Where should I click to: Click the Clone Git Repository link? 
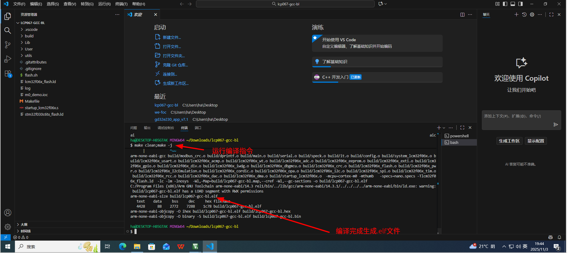pyautogui.click(x=175, y=65)
